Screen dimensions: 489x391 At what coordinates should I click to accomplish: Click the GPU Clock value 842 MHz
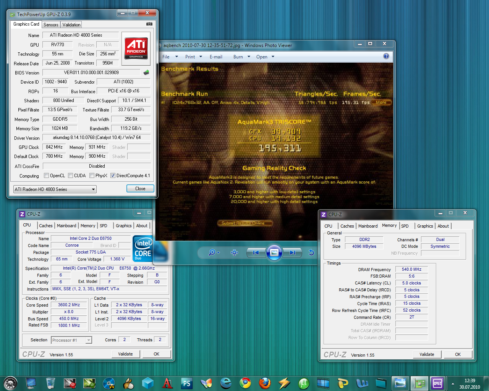(54, 147)
